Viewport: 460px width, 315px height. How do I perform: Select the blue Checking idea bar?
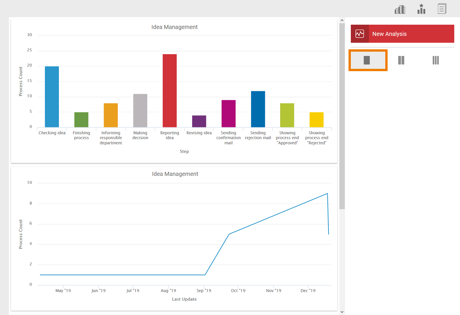click(x=52, y=97)
